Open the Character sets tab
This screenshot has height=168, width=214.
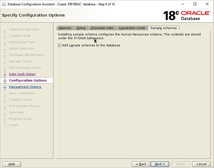point(102,28)
